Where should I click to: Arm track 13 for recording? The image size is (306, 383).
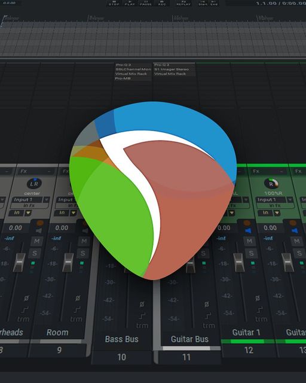(293, 223)
